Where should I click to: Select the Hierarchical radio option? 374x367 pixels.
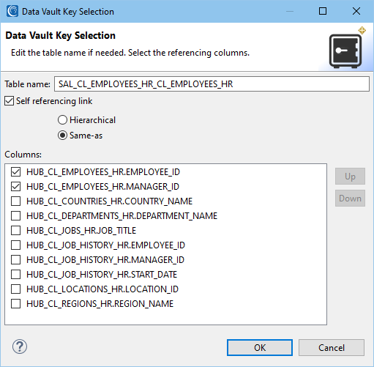(62, 120)
